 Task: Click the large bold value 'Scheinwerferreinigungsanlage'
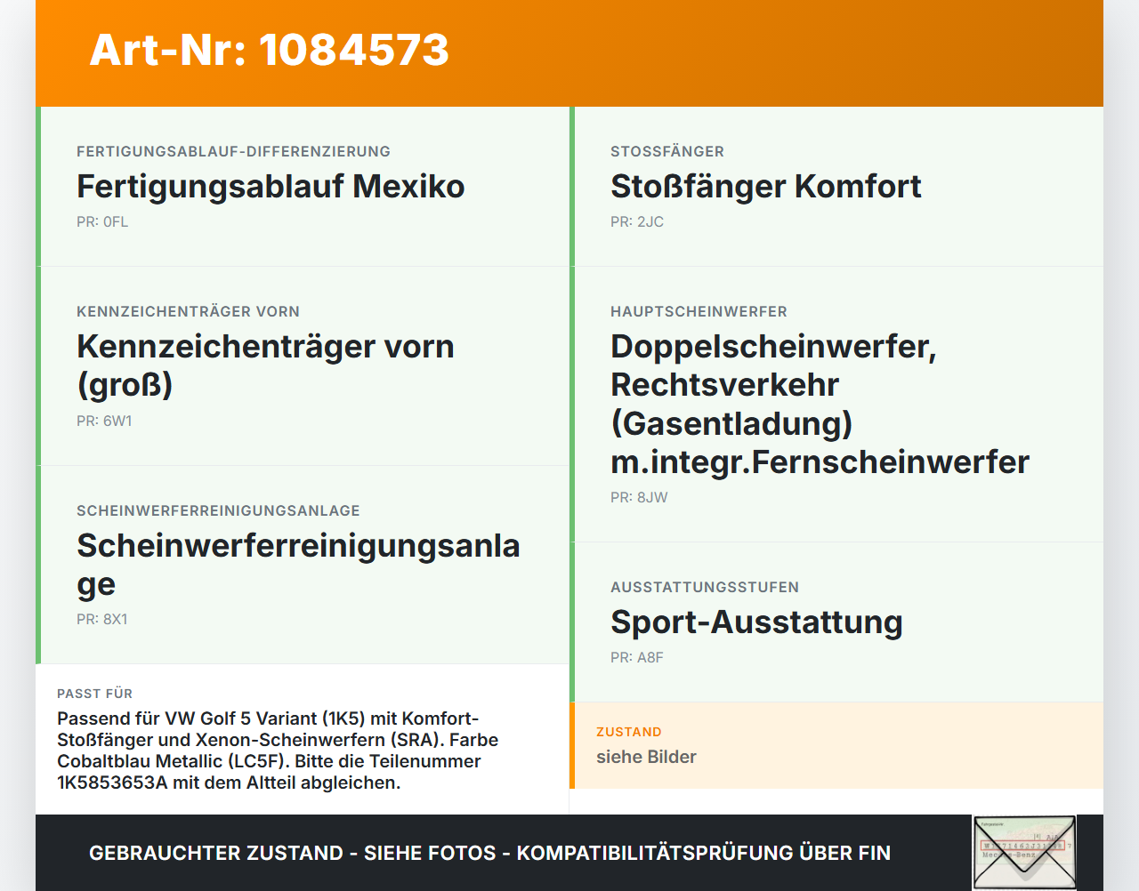(x=298, y=565)
